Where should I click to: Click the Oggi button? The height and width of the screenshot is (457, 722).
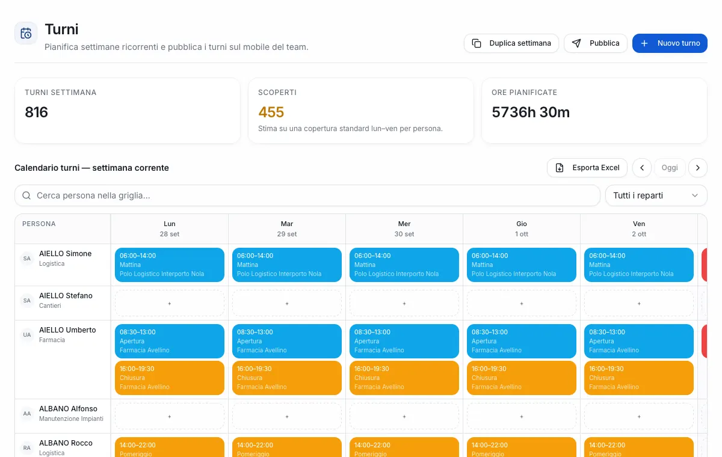[670, 168]
